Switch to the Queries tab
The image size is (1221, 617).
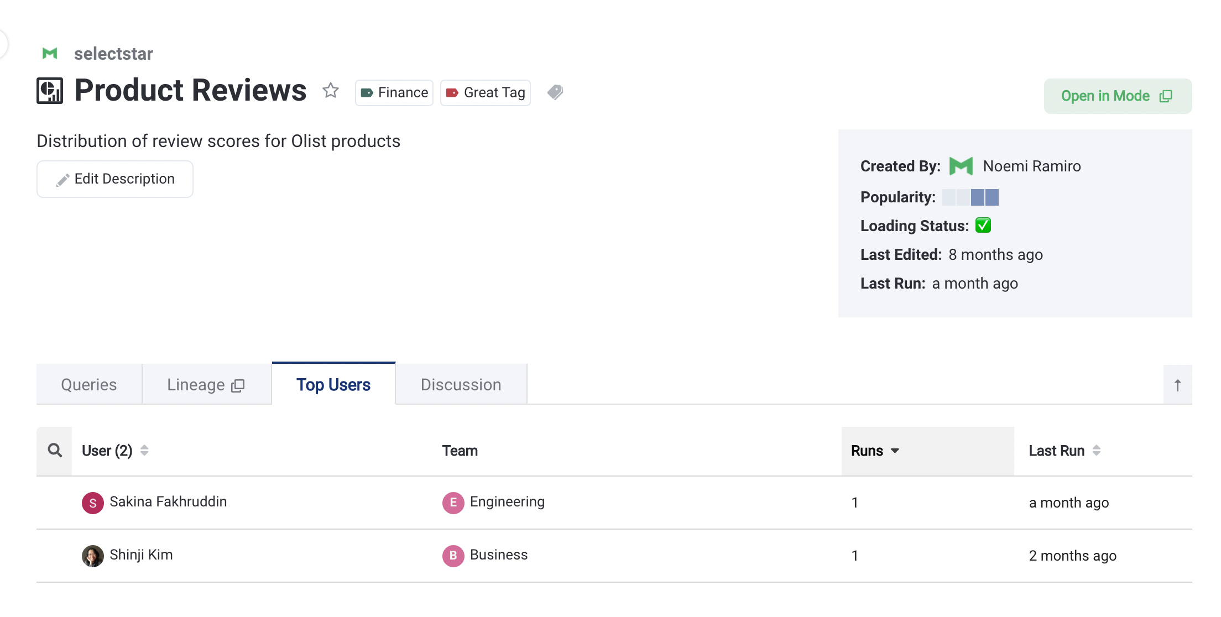[89, 385]
